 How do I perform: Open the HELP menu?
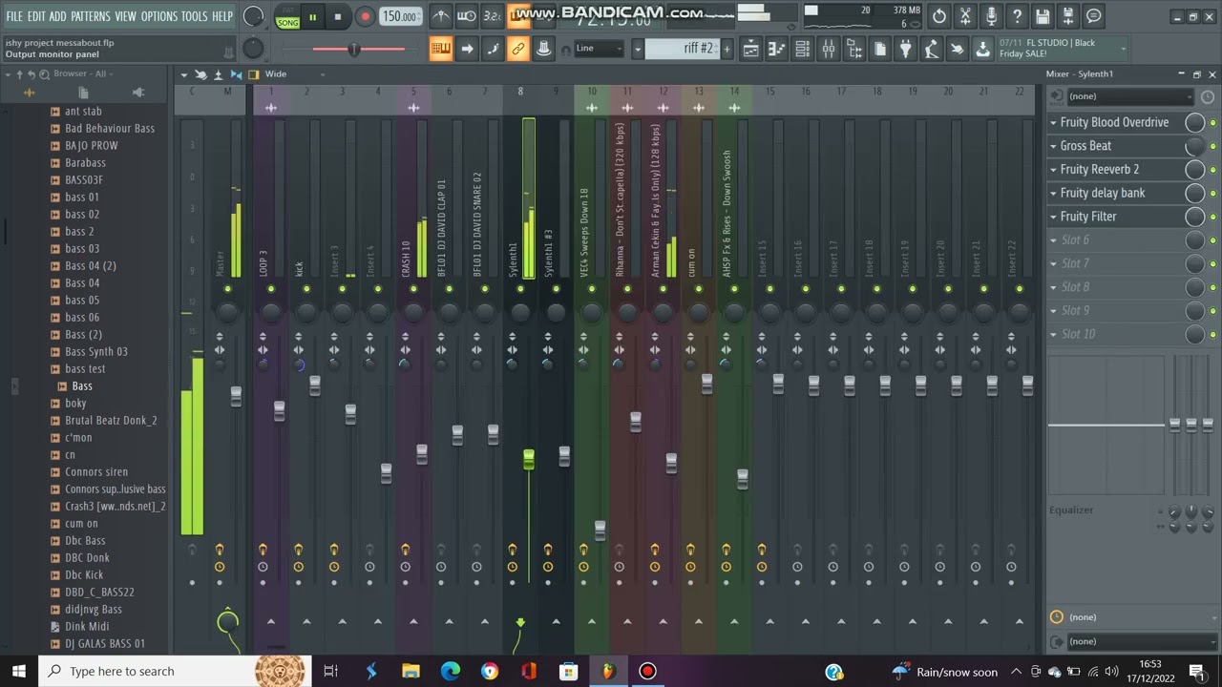(222, 16)
